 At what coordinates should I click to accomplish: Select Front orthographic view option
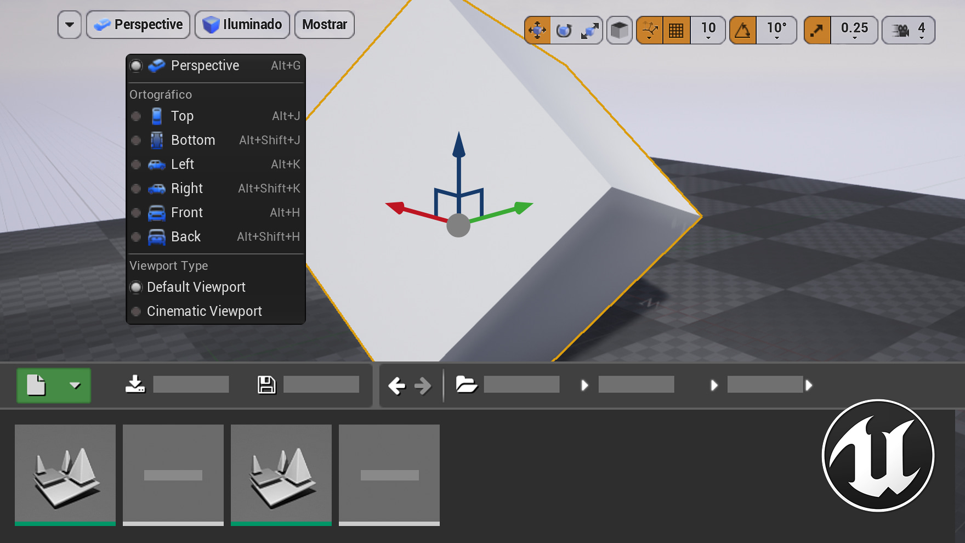click(215, 213)
